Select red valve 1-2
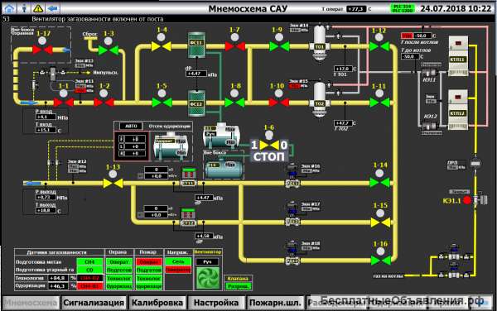The image size is (497, 311). click(x=104, y=103)
